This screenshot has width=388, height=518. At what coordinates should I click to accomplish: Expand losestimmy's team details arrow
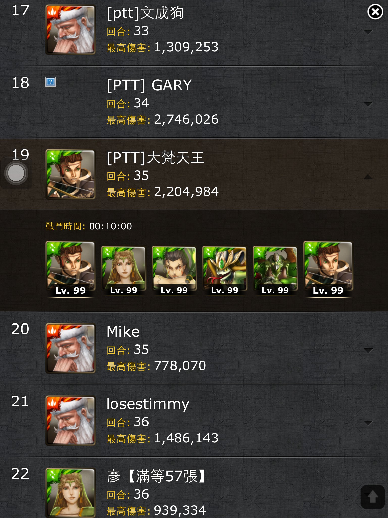coord(368,423)
